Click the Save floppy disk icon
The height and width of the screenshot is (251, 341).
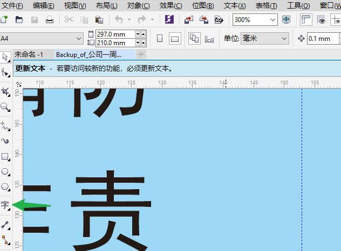(x=35, y=20)
